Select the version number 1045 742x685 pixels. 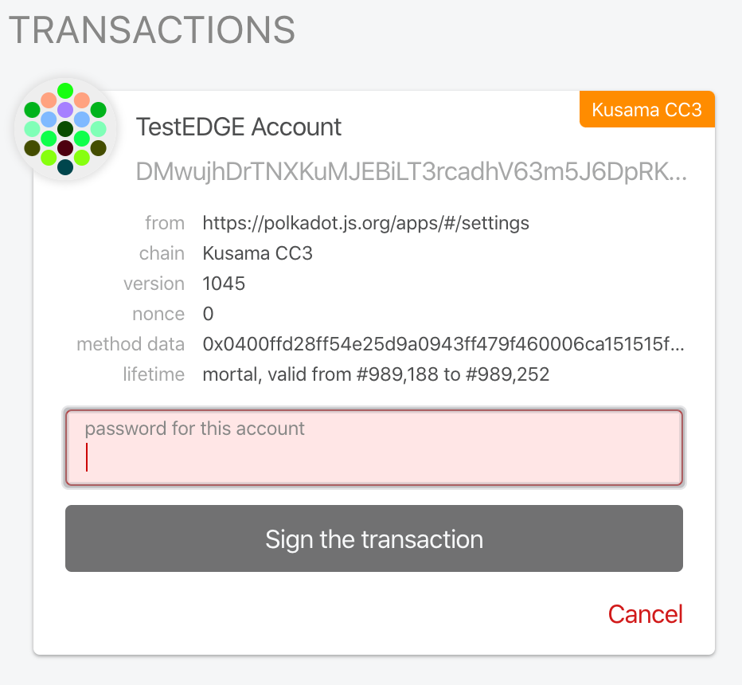(x=224, y=284)
